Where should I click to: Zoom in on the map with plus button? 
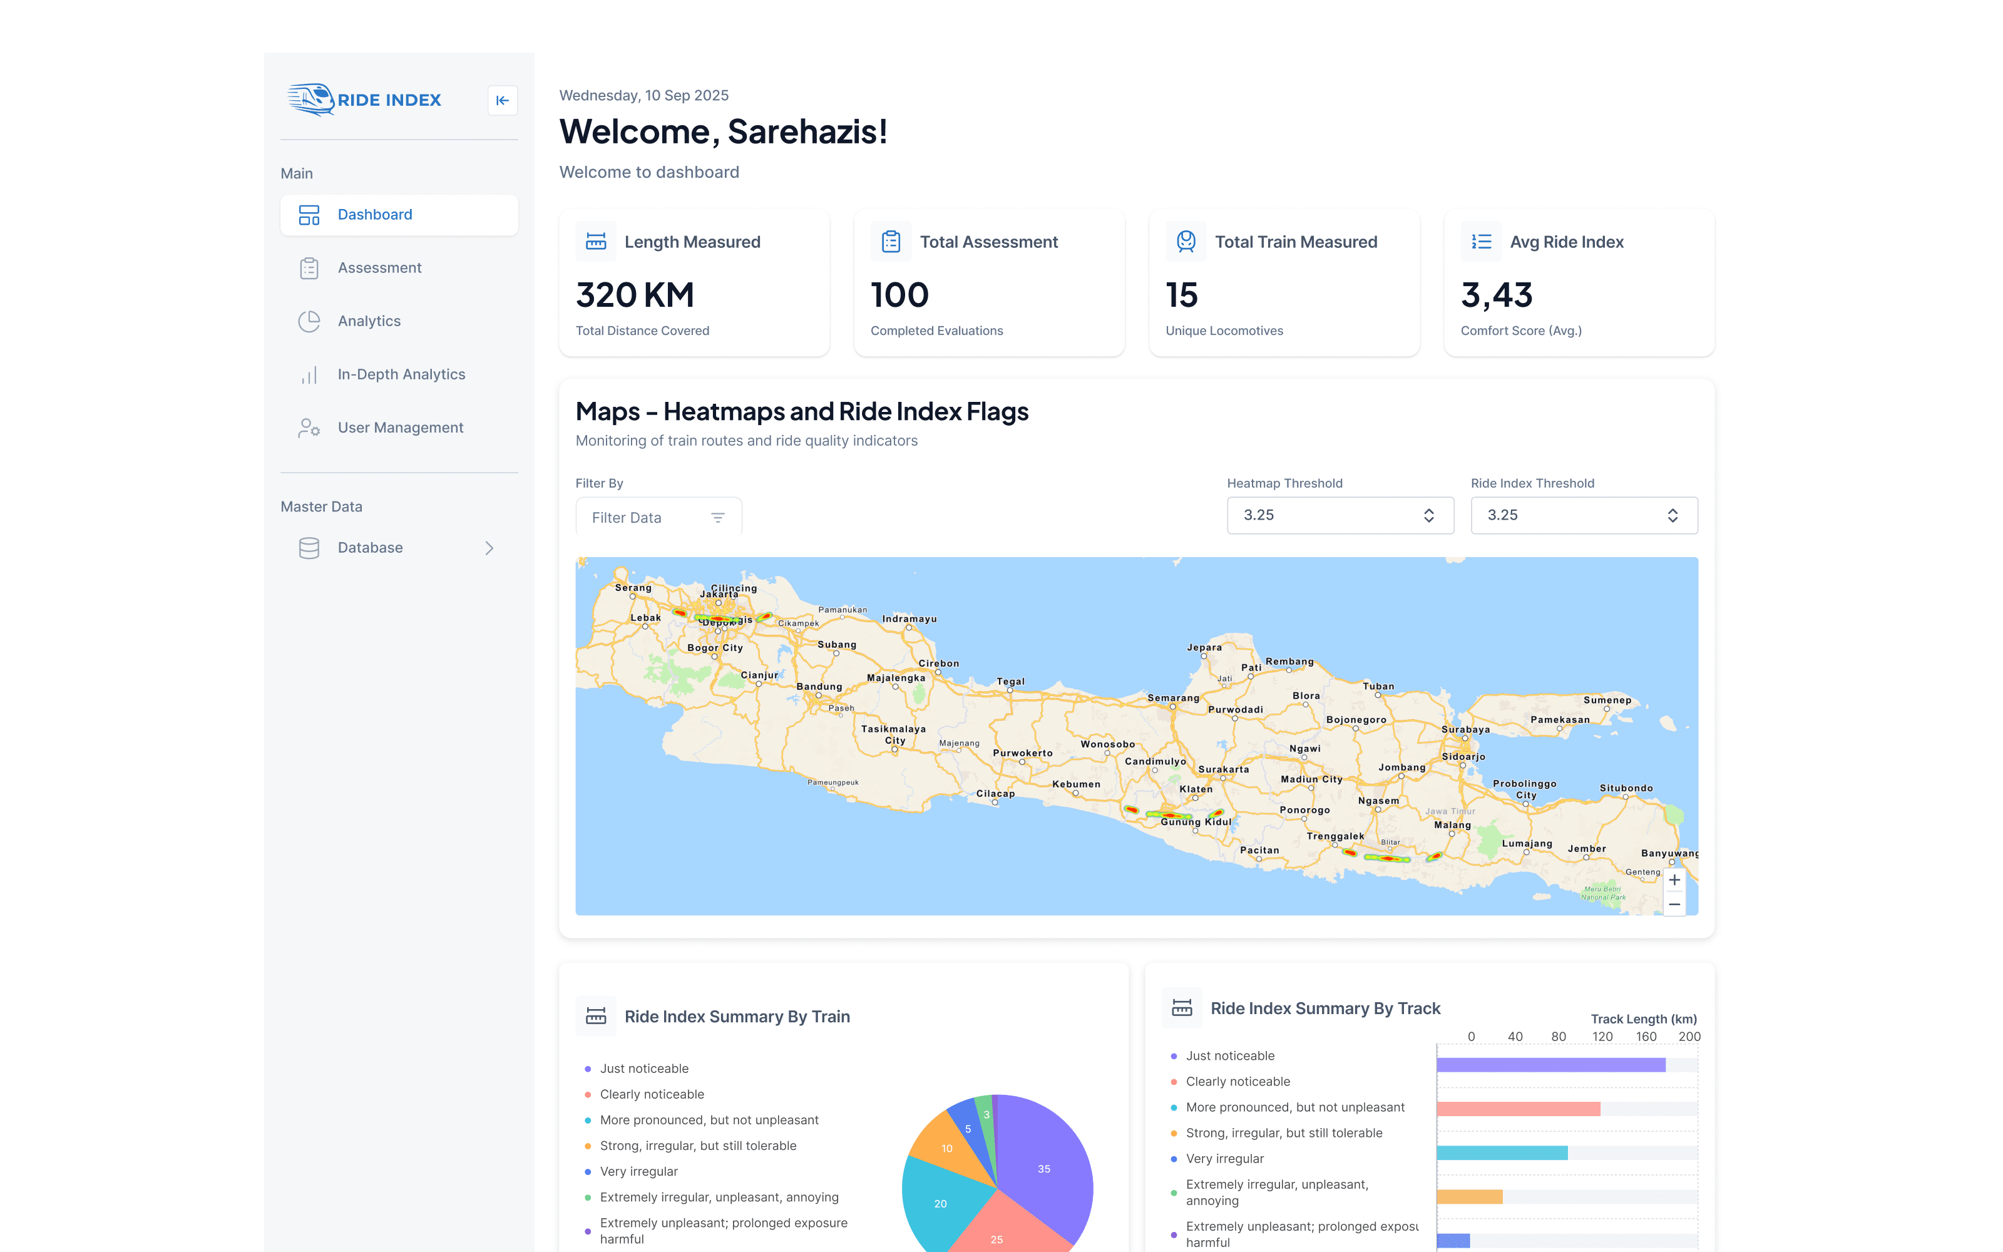(1674, 880)
